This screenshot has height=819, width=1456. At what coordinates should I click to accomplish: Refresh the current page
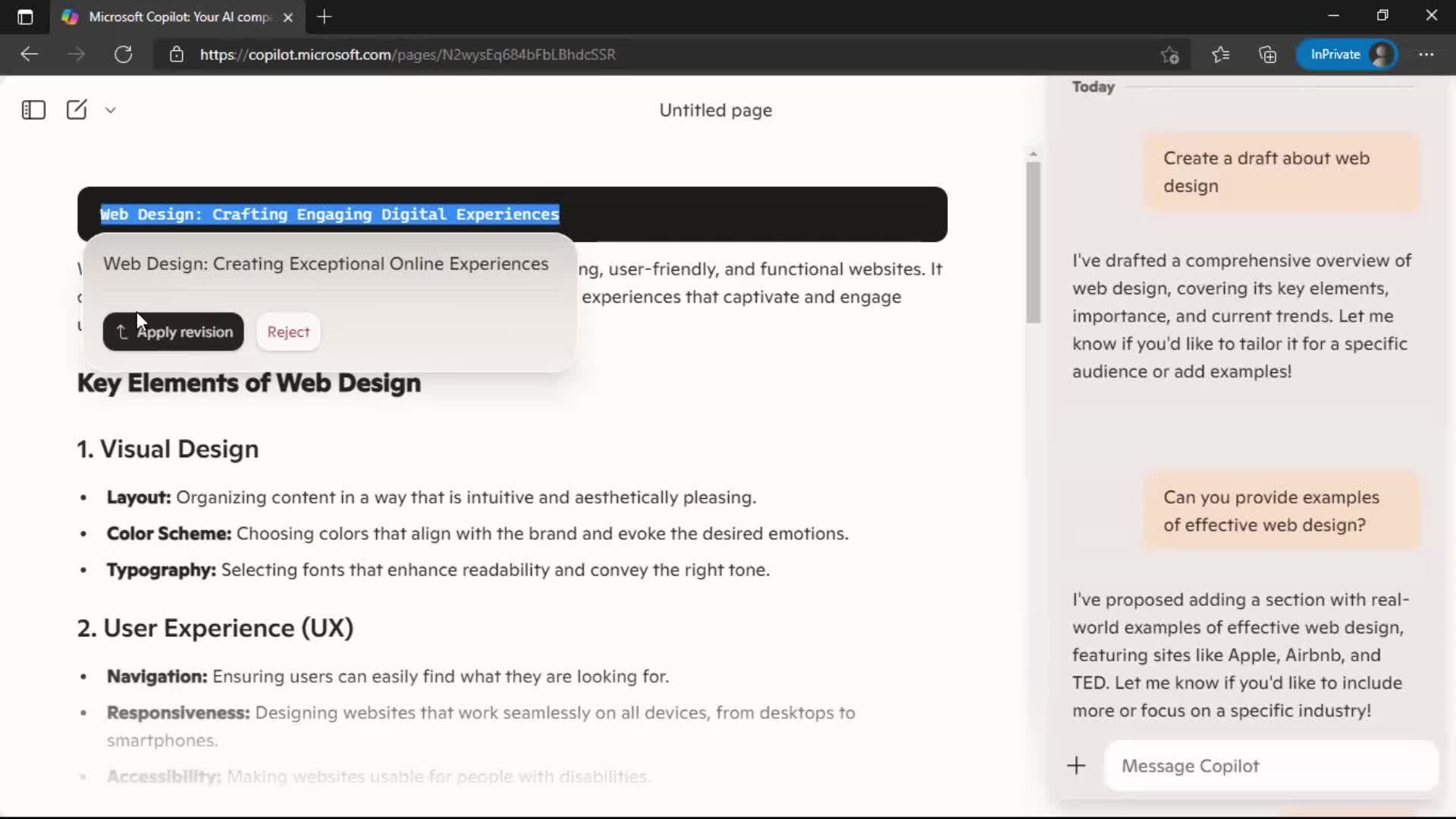point(123,55)
